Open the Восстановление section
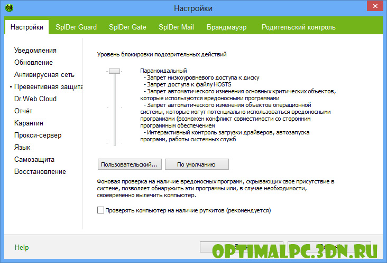387x263 pixels. coord(40,171)
